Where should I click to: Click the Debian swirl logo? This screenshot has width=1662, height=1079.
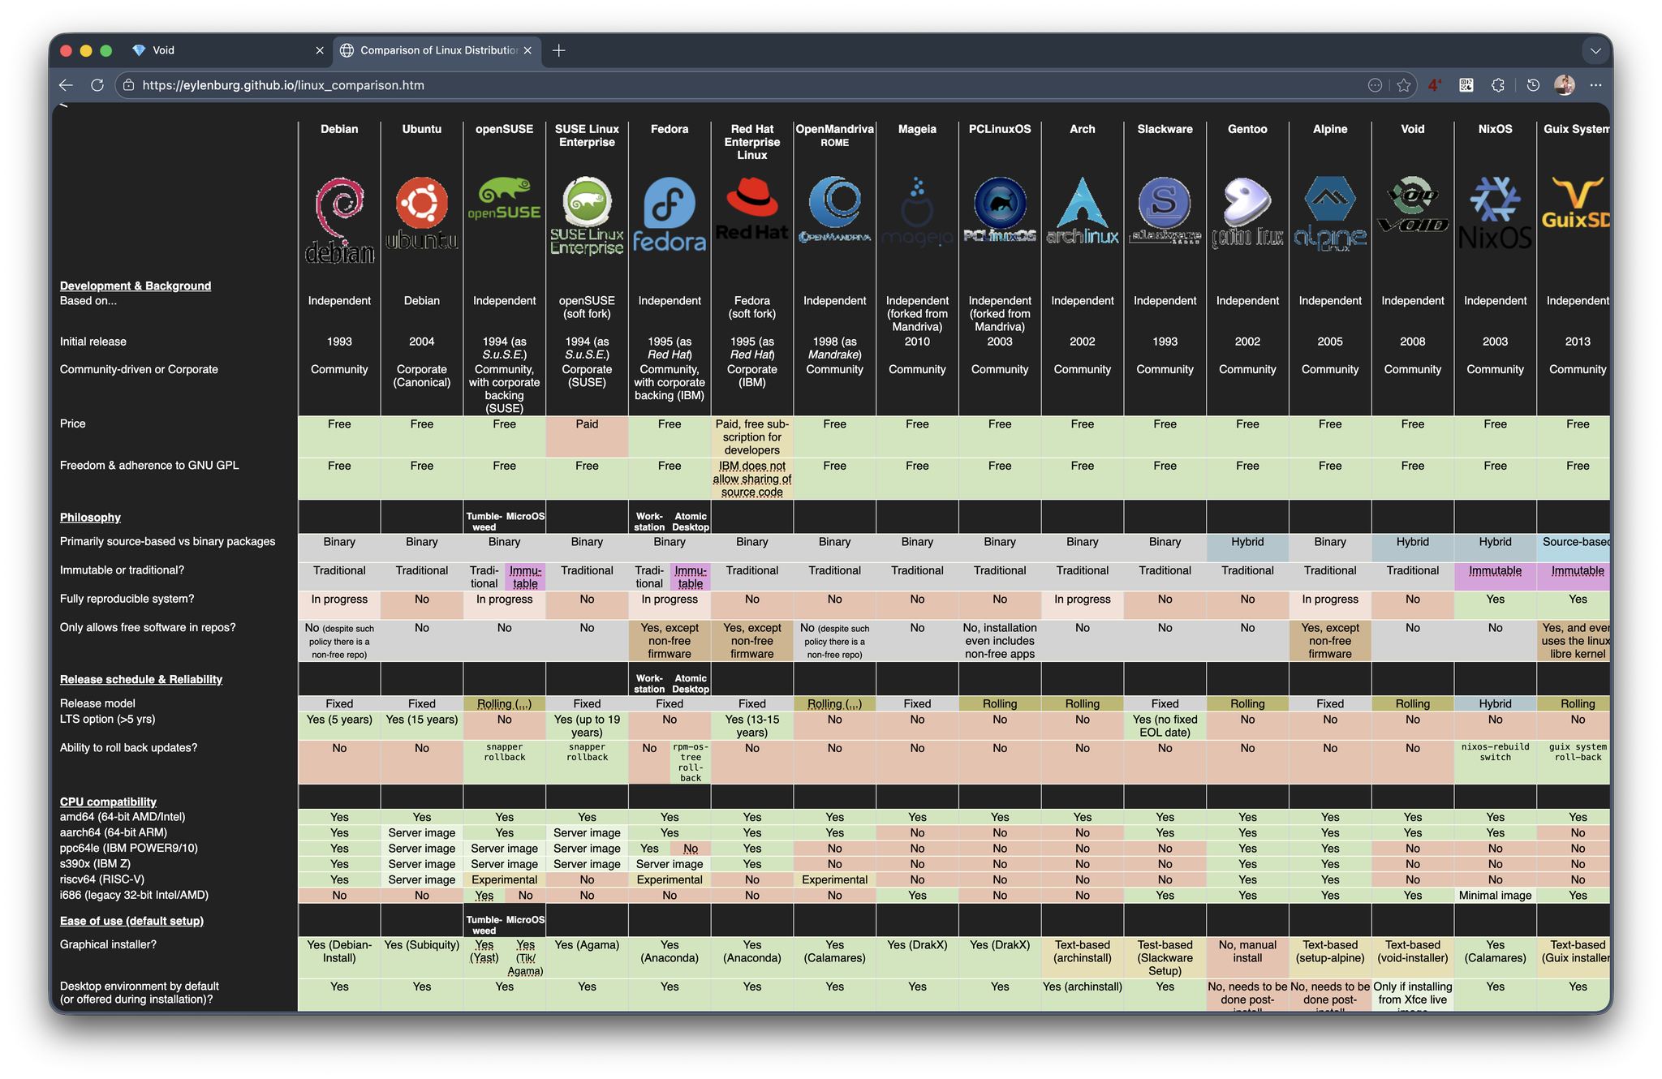coord(339,221)
